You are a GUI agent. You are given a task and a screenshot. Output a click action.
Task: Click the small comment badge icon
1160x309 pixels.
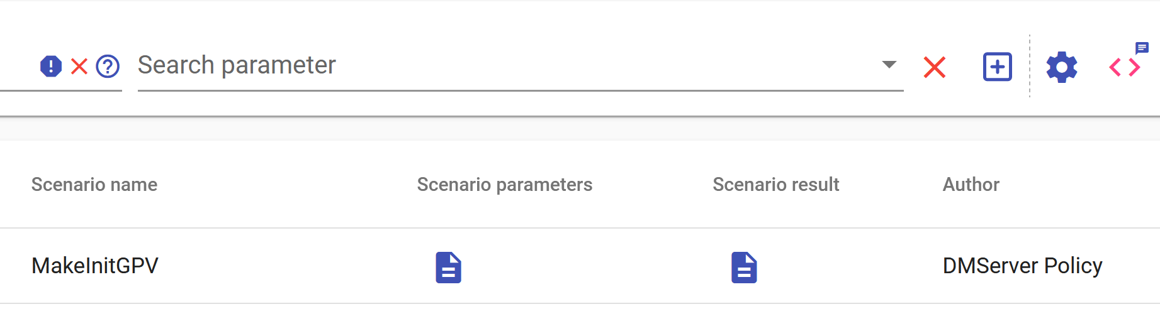pyautogui.click(x=1142, y=48)
